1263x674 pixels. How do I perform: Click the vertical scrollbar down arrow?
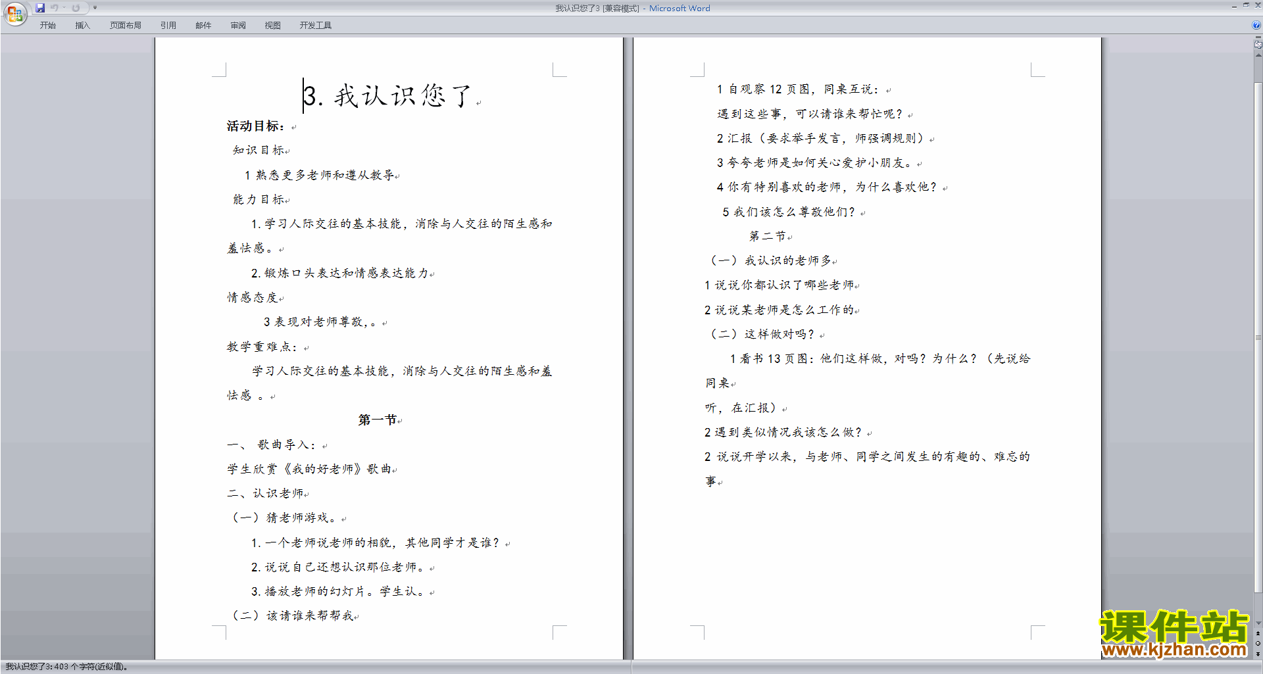[x=1258, y=623]
